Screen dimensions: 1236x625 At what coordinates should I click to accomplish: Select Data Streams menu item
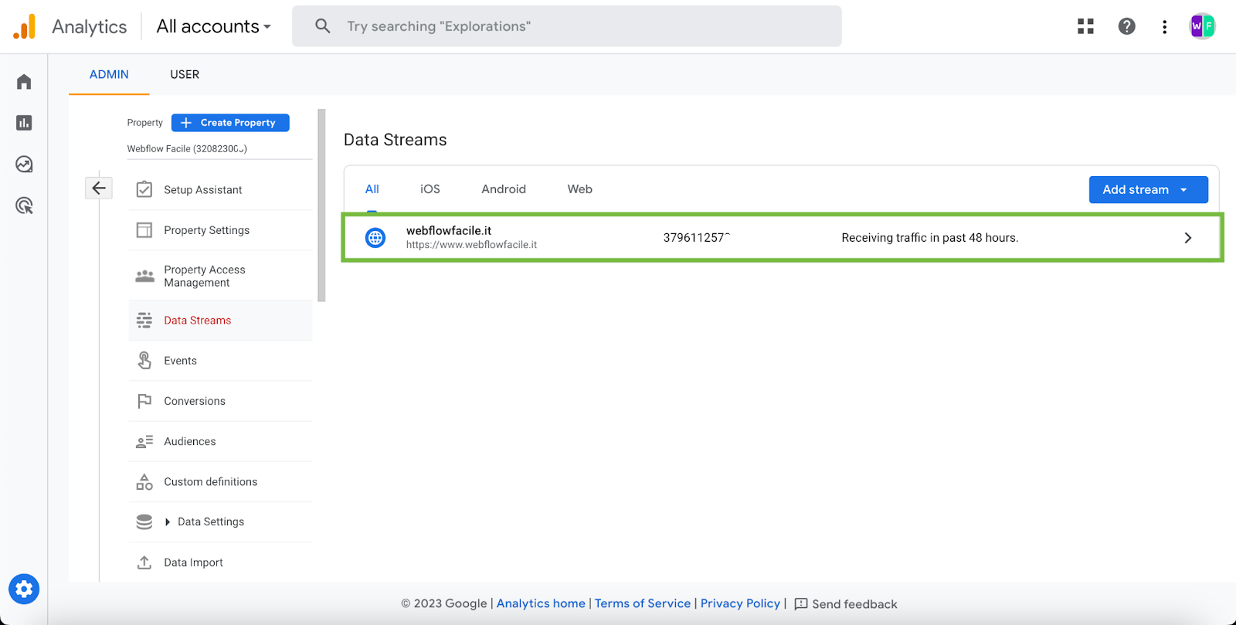coord(220,321)
